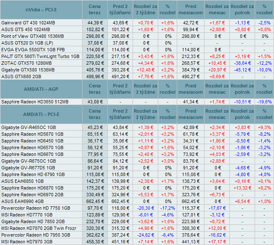The width and height of the screenshot is (274, 245).
Task: Select Sapphire Radeon HD5670 1GB
Action: coord(32,134)
